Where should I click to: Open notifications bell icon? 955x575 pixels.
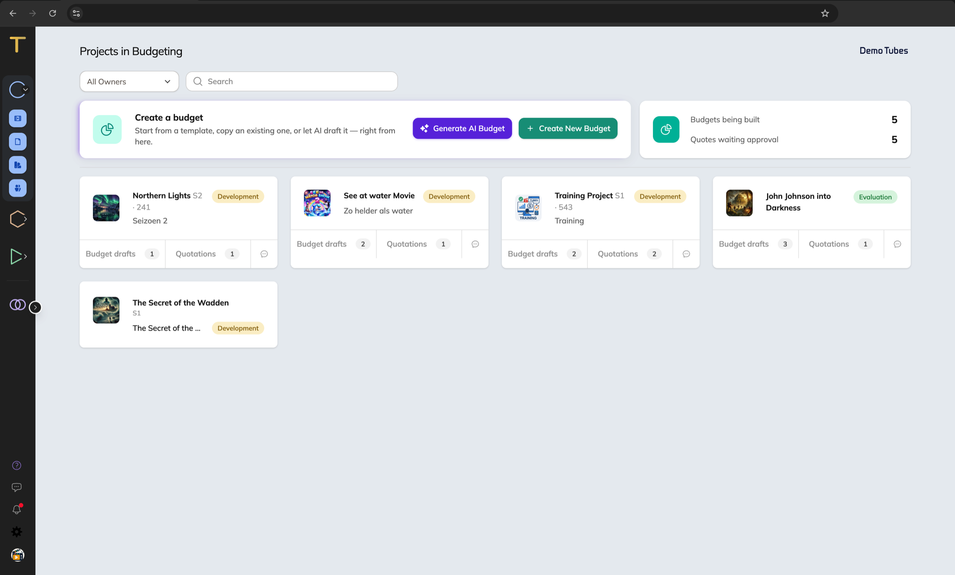[17, 509]
